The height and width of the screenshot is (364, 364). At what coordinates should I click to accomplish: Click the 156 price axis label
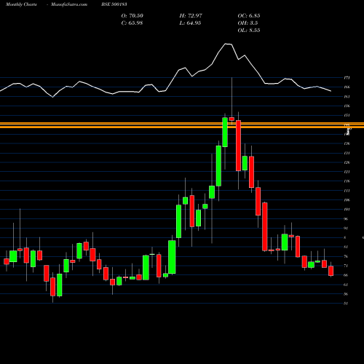pyautogui.click(x=347, y=106)
